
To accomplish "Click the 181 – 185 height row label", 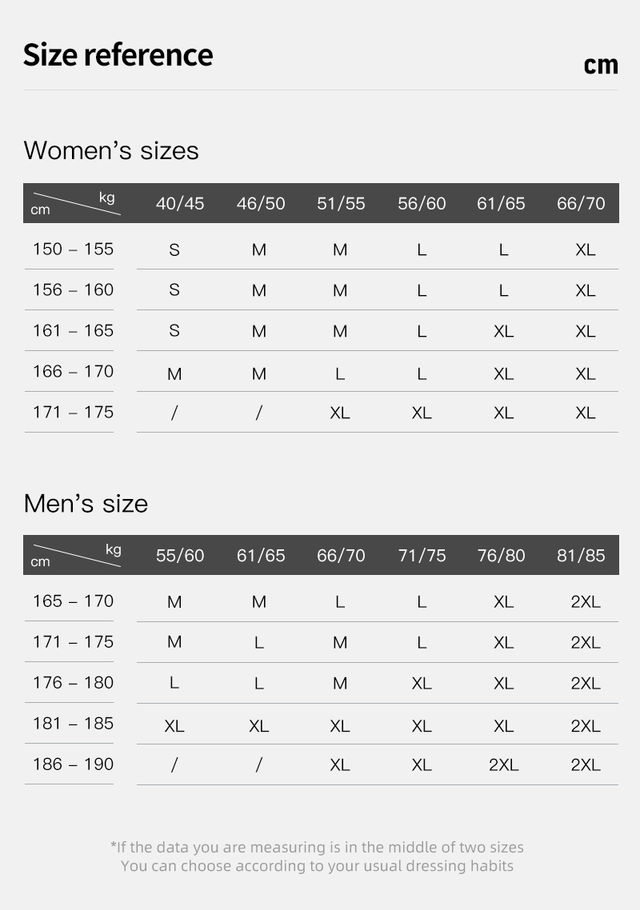I will [73, 723].
